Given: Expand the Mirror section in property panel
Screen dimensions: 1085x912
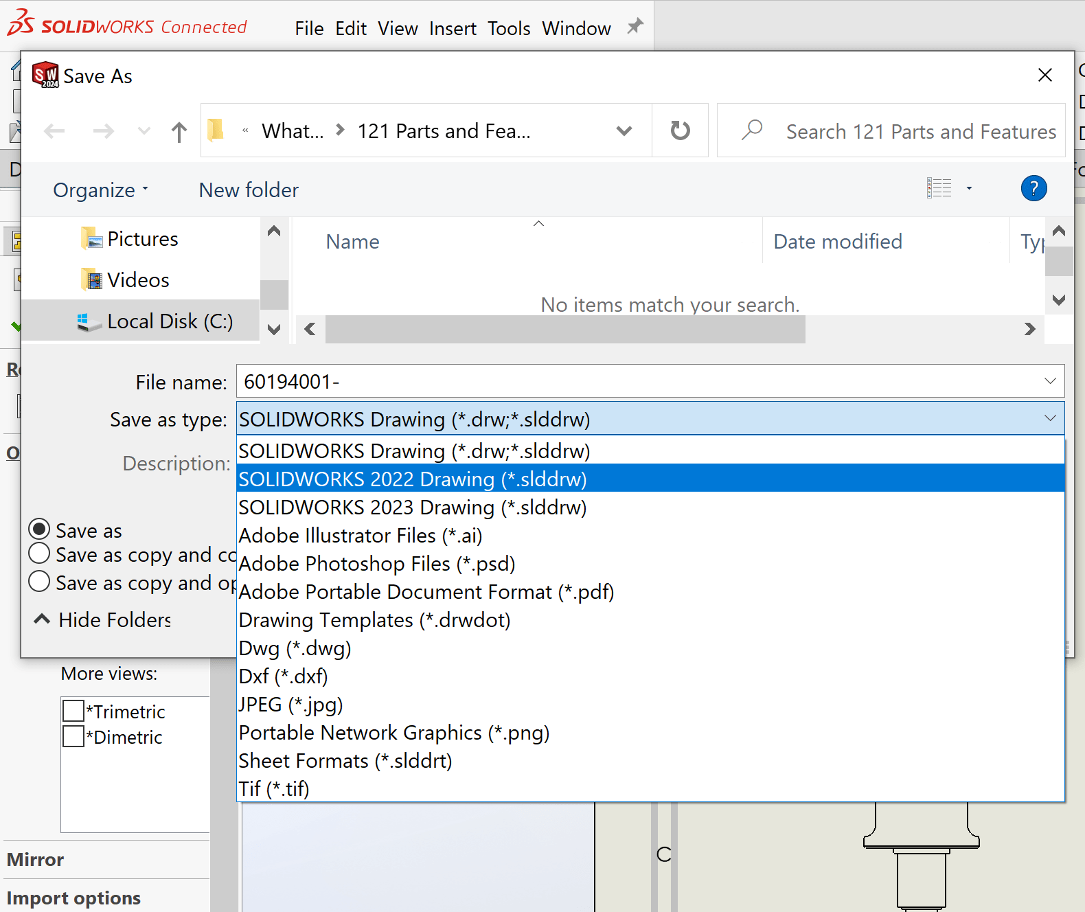Looking at the screenshot, I should coord(35,859).
